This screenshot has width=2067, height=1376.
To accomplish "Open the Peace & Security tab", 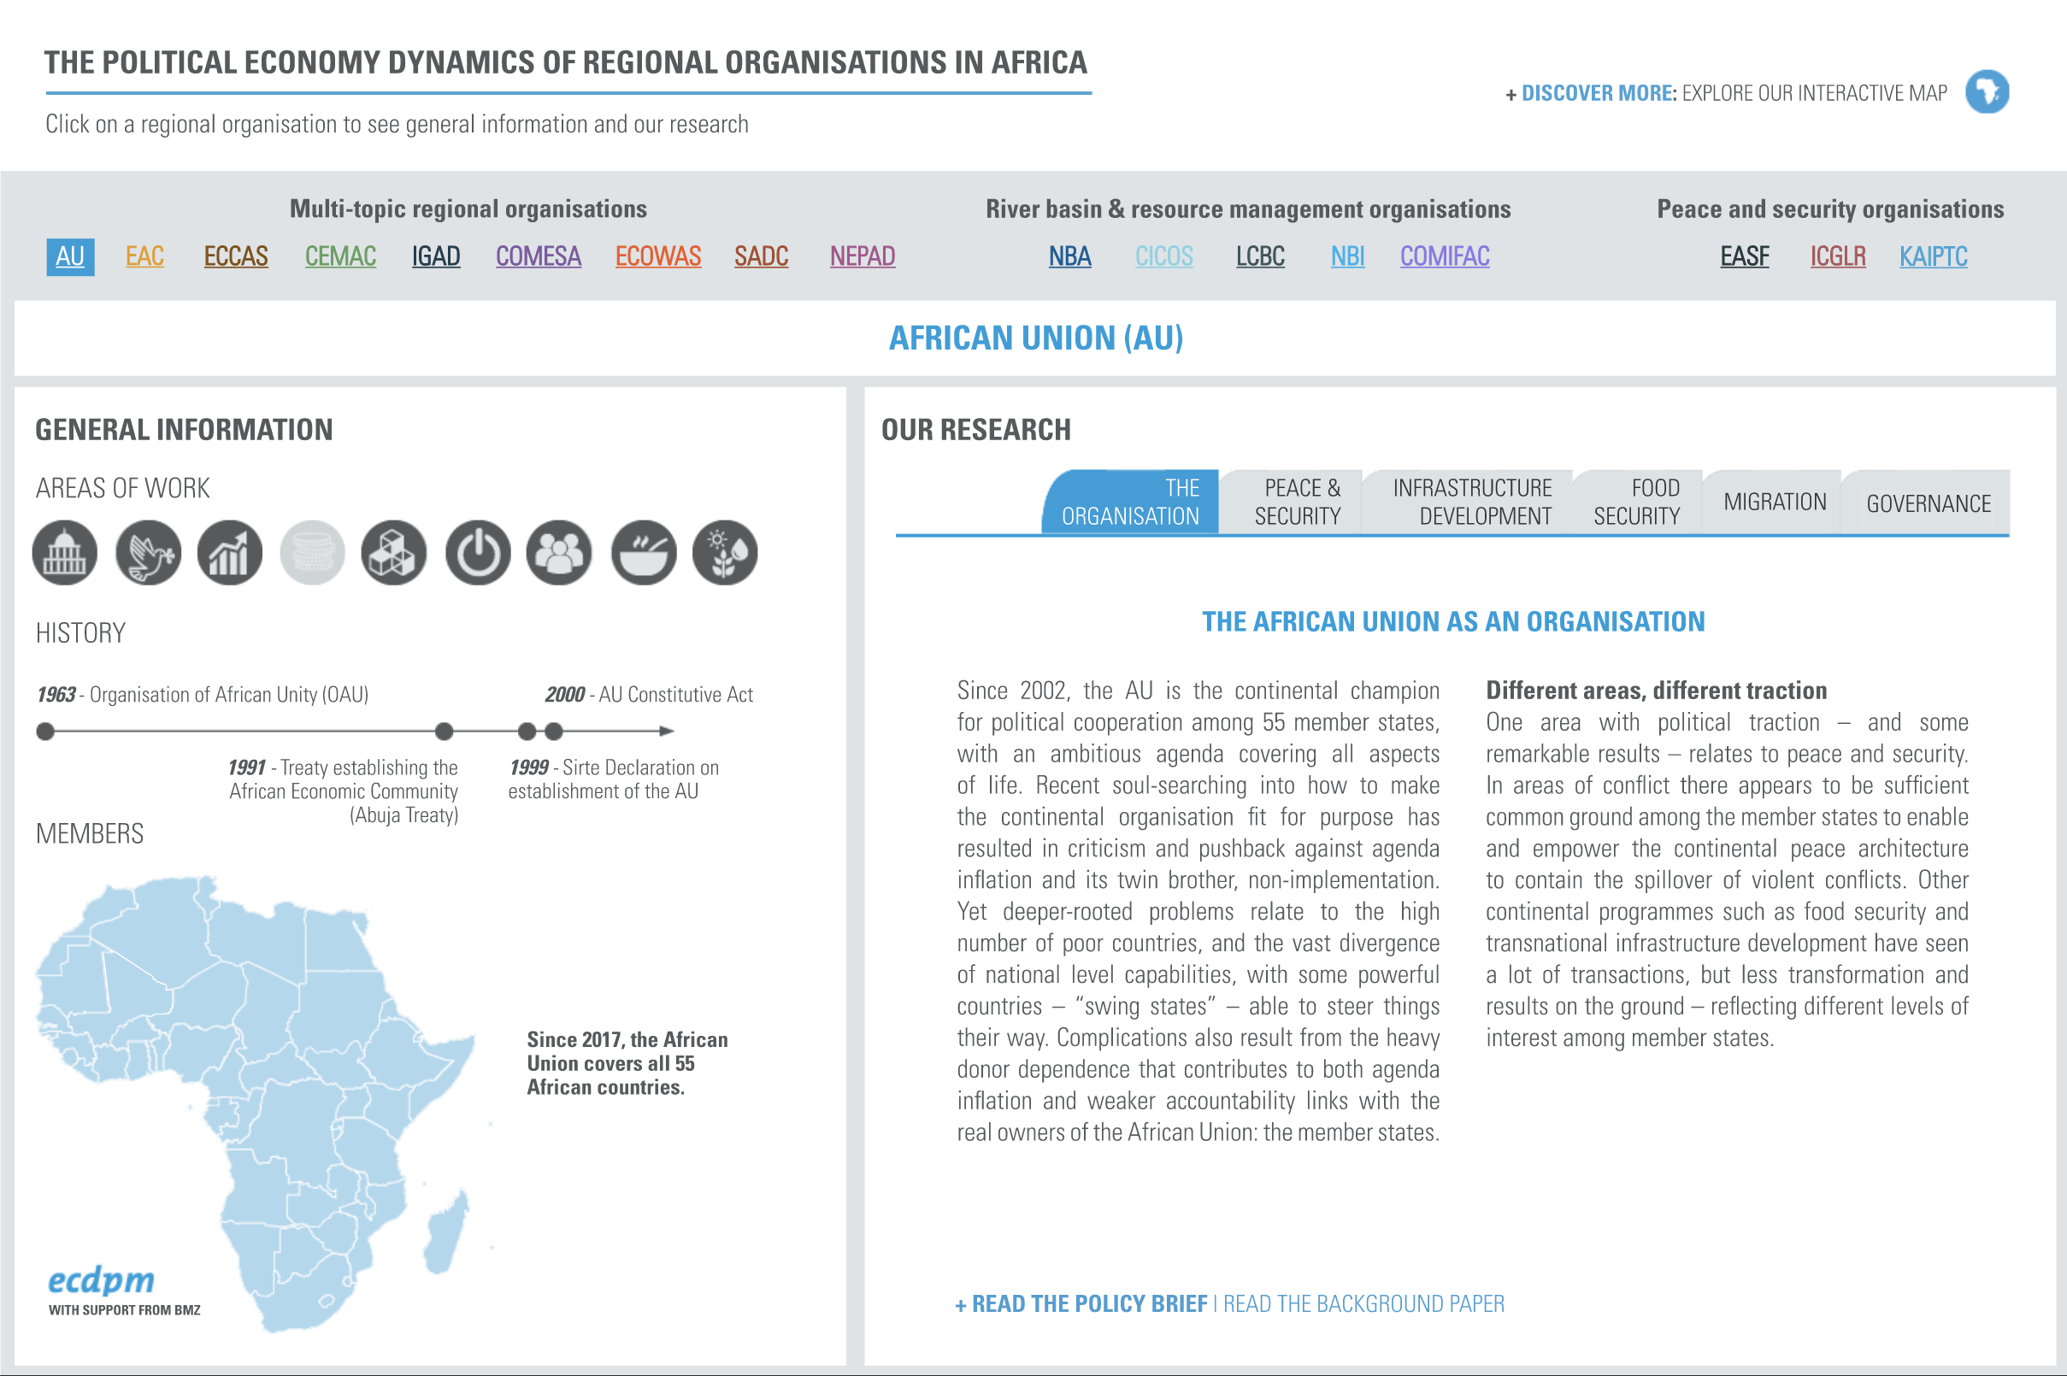I will pyautogui.click(x=1292, y=502).
